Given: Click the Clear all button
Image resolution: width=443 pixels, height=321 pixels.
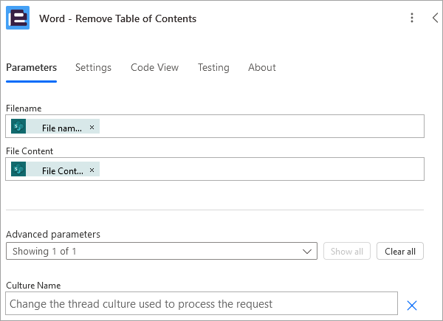Looking at the screenshot, I should click(x=400, y=251).
